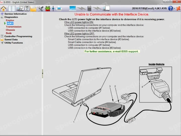The height and width of the screenshot is (136, 181).
Task: Open the Service Information book icon
Action: coord(12,9)
